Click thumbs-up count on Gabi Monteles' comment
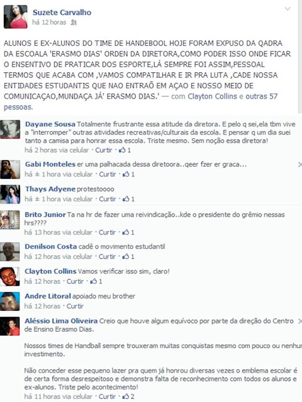 click(128, 175)
